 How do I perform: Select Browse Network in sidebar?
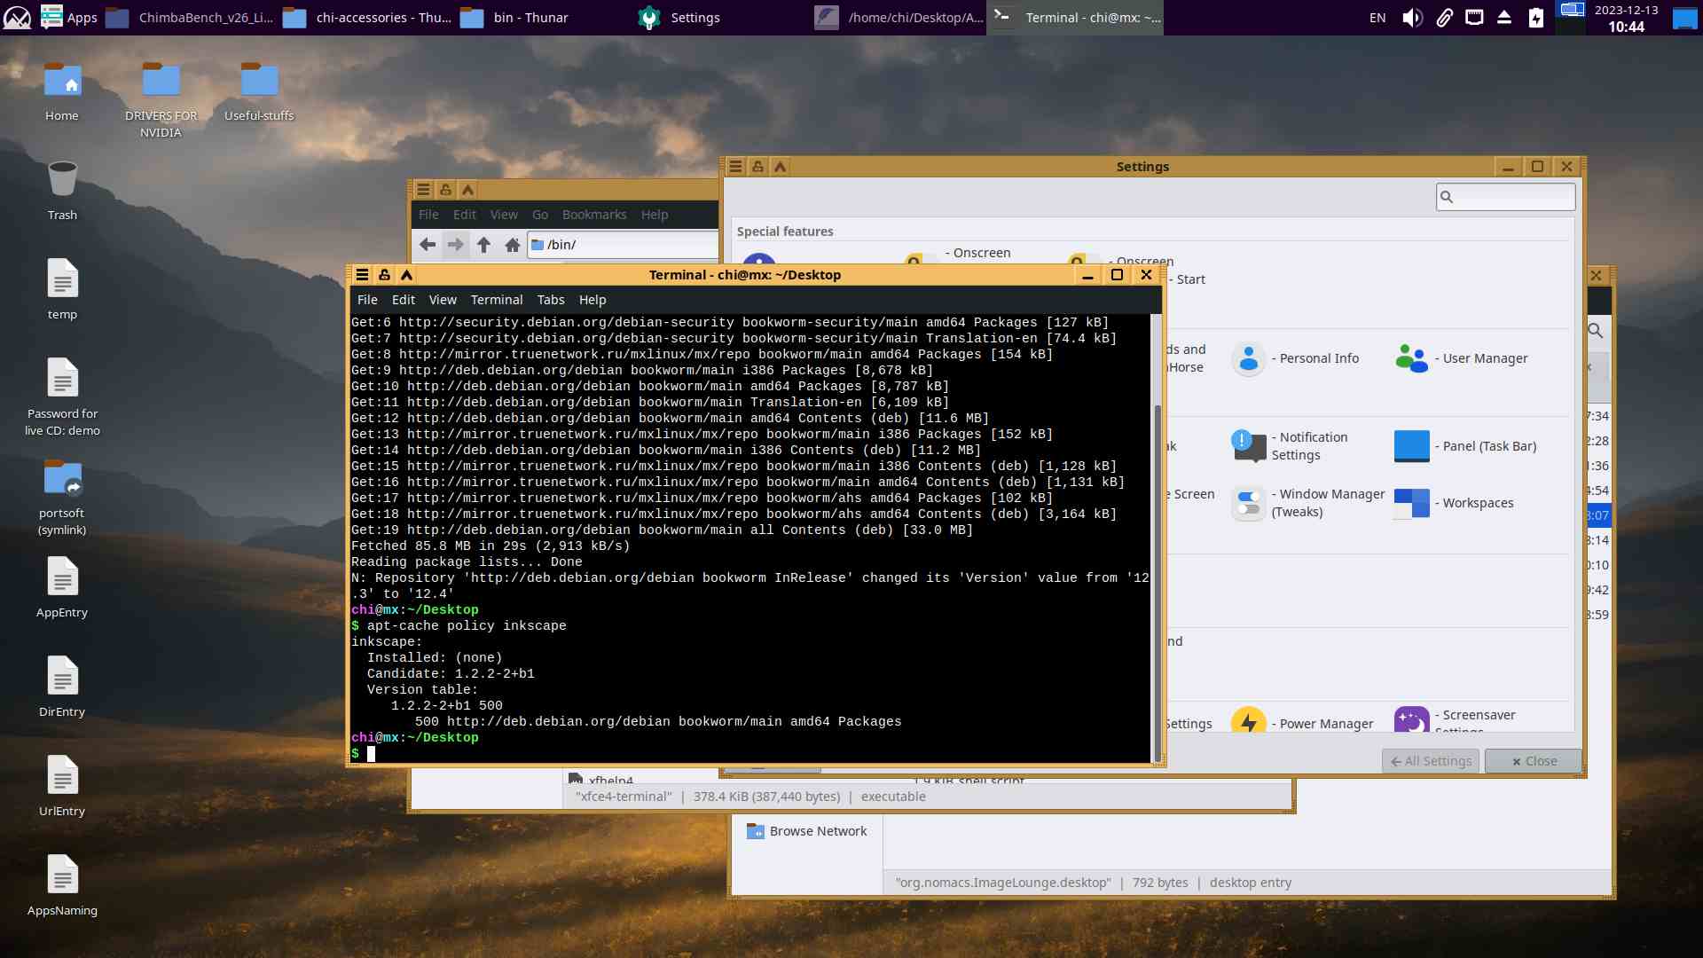[817, 831]
